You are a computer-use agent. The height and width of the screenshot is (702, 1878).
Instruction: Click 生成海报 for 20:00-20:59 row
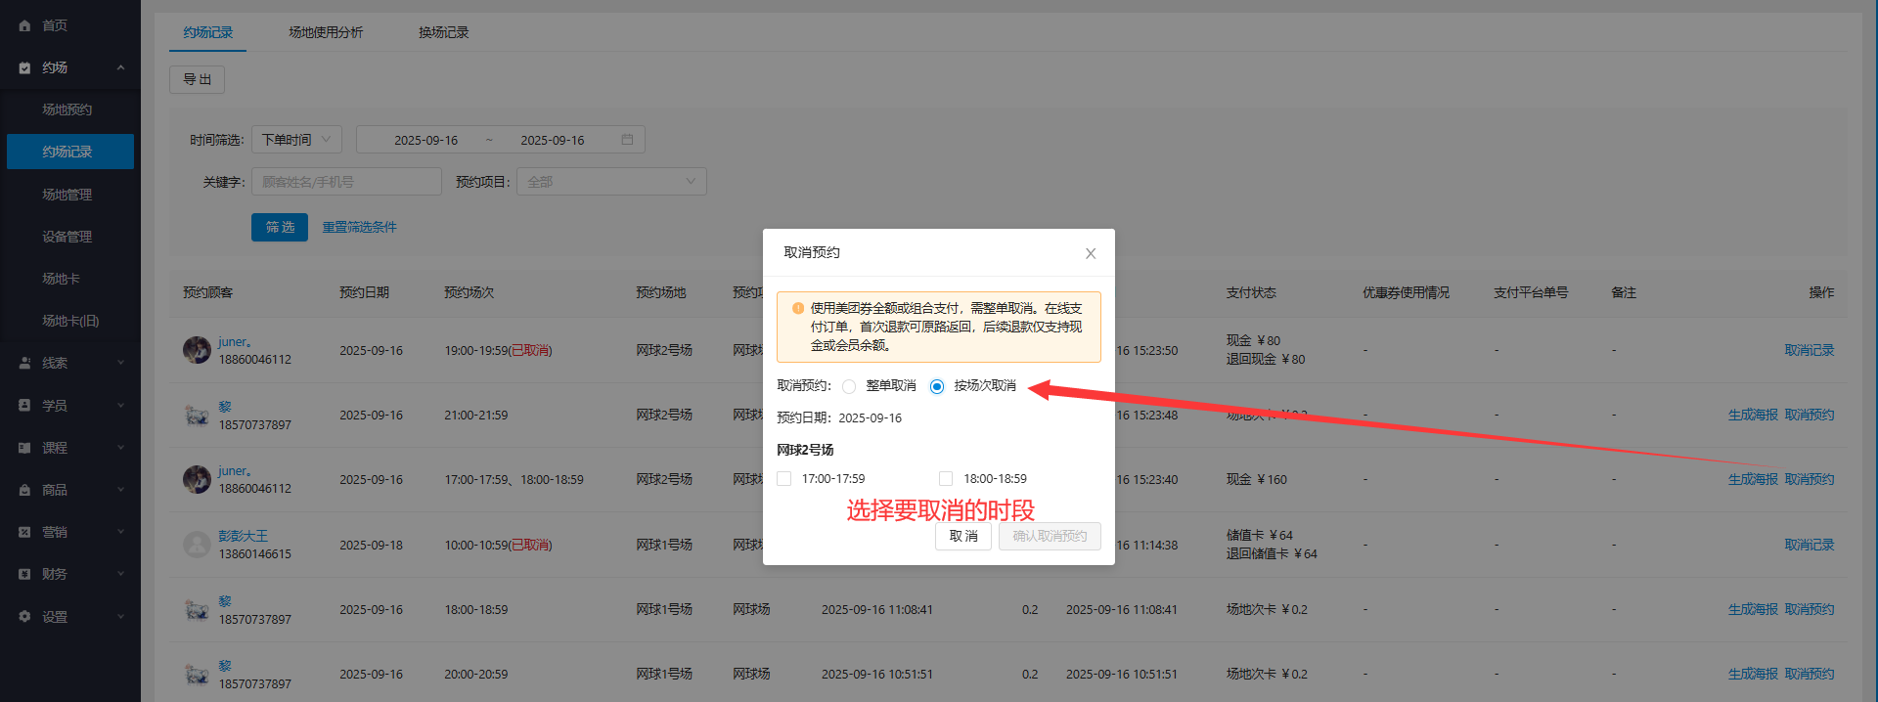coord(1753,674)
